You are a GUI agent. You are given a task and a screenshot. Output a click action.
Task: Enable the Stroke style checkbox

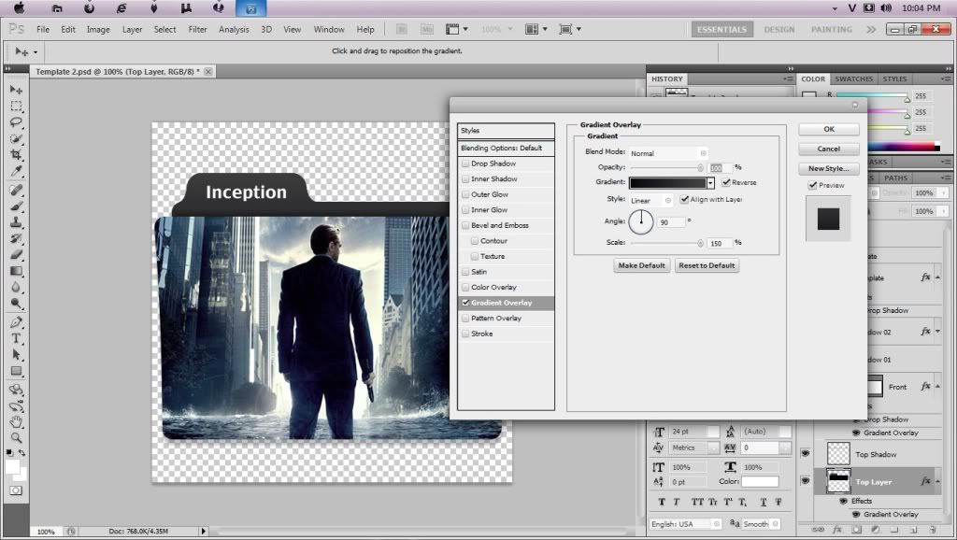[x=465, y=334]
